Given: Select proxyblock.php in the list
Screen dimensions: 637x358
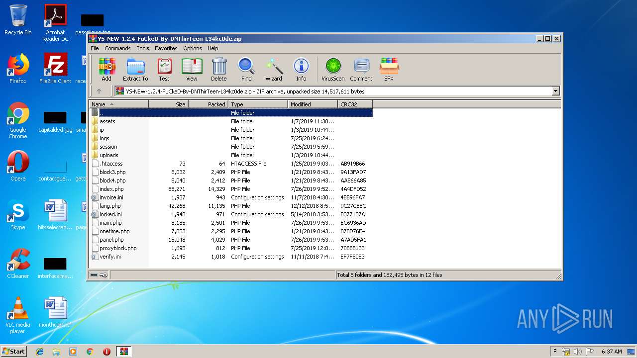Looking at the screenshot, I should [231, 248].
